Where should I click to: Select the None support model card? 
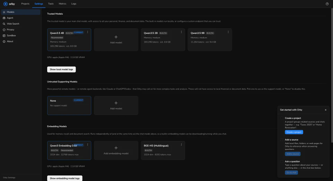pos(69,105)
